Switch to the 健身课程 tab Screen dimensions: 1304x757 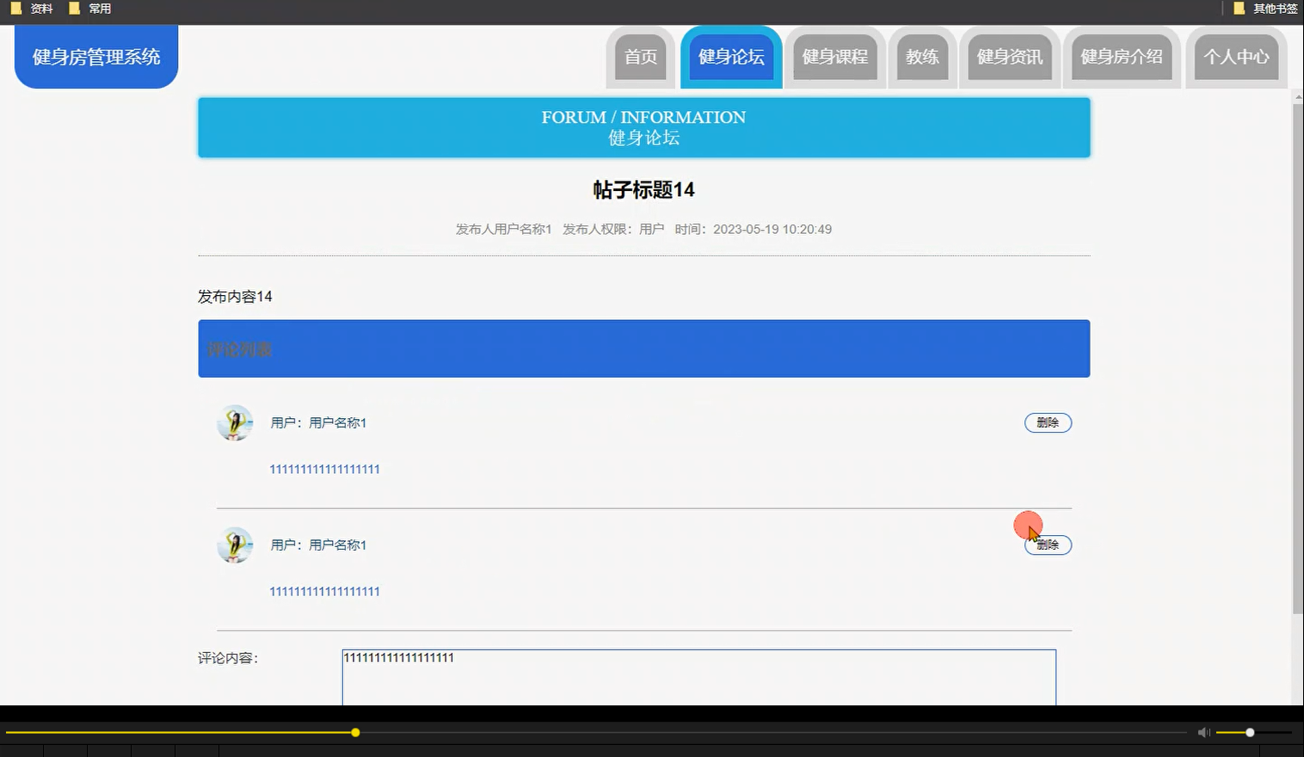[835, 57]
